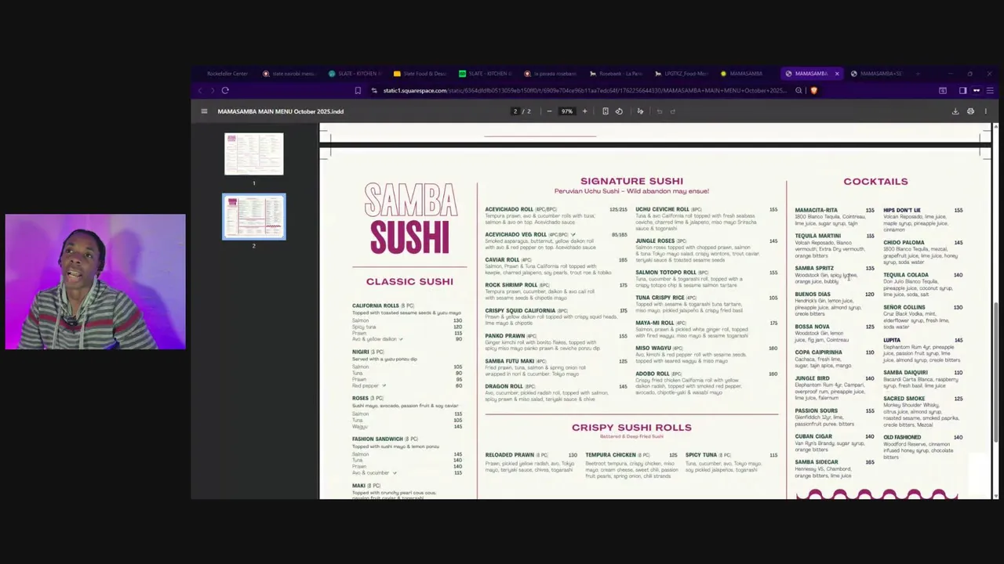1004x564 pixels.
Task: Click the CLASSIC SUSHI heading
Action: (409, 281)
